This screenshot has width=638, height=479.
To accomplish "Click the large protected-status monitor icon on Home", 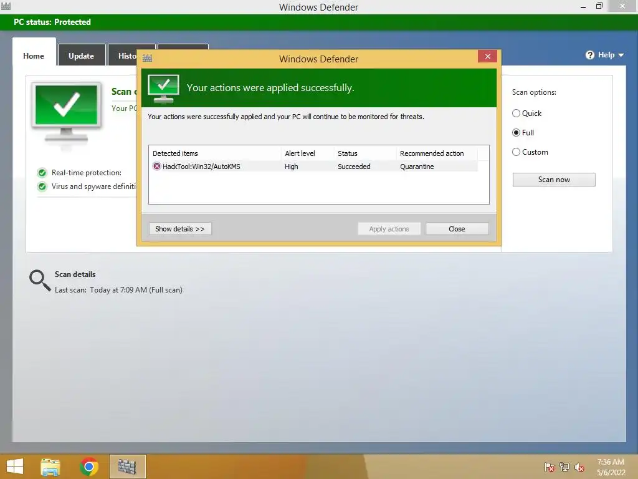I will (x=67, y=114).
